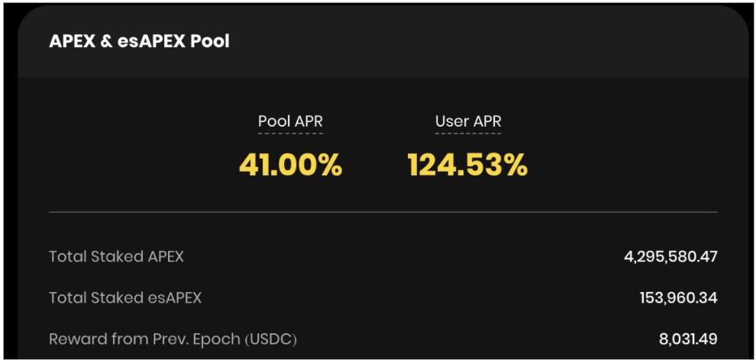Click the Total Staked APEX label

pyautogui.click(x=116, y=256)
